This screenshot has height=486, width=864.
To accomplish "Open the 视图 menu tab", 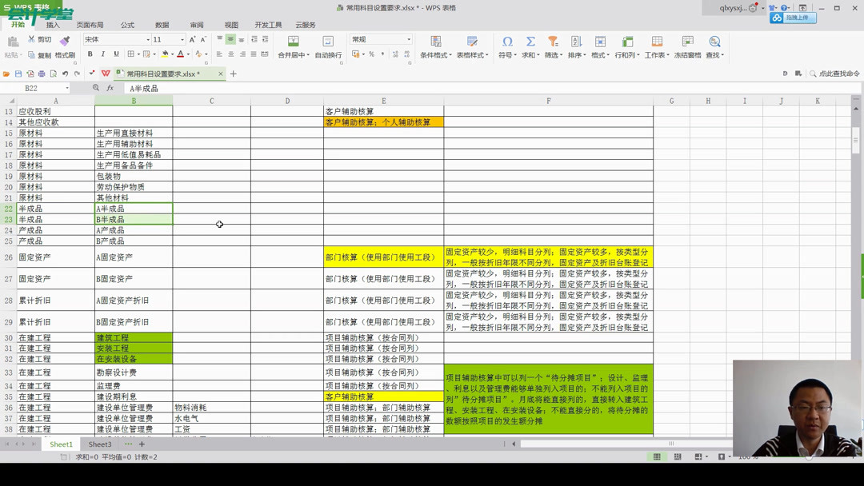I will click(230, 24).
